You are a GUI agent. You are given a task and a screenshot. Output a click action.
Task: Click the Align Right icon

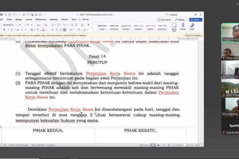click(61, 30)
